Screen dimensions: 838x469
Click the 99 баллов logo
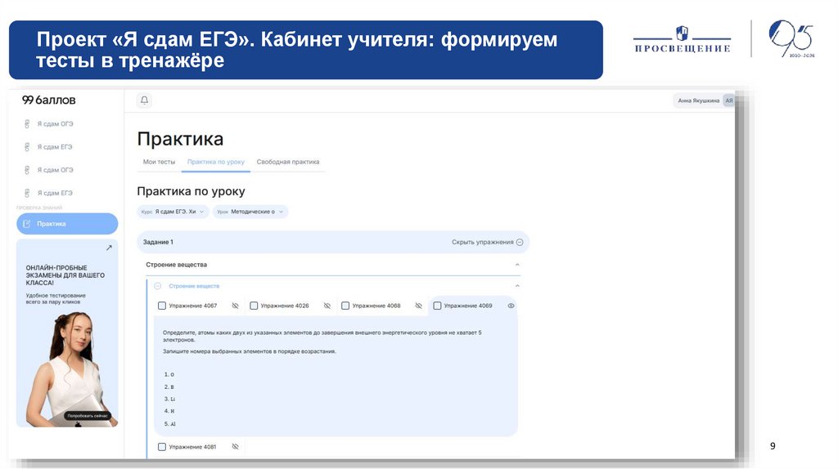[49, 100]
